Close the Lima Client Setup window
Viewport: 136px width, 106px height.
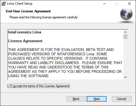tap(129, 4)
